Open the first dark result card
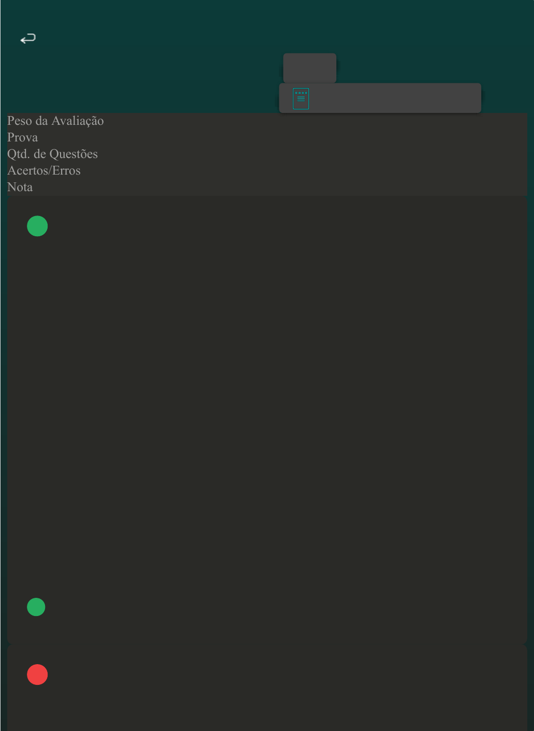This screenshot has width=534, height=731. 267,420
